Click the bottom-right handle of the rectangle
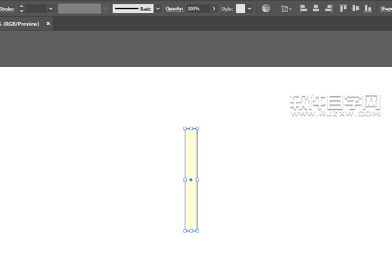The width and height of the screenshot is (392, 277). click(x=197, y=231)
